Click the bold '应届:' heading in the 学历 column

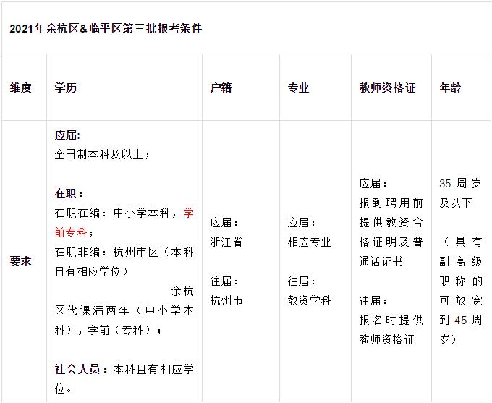(67, 135)
